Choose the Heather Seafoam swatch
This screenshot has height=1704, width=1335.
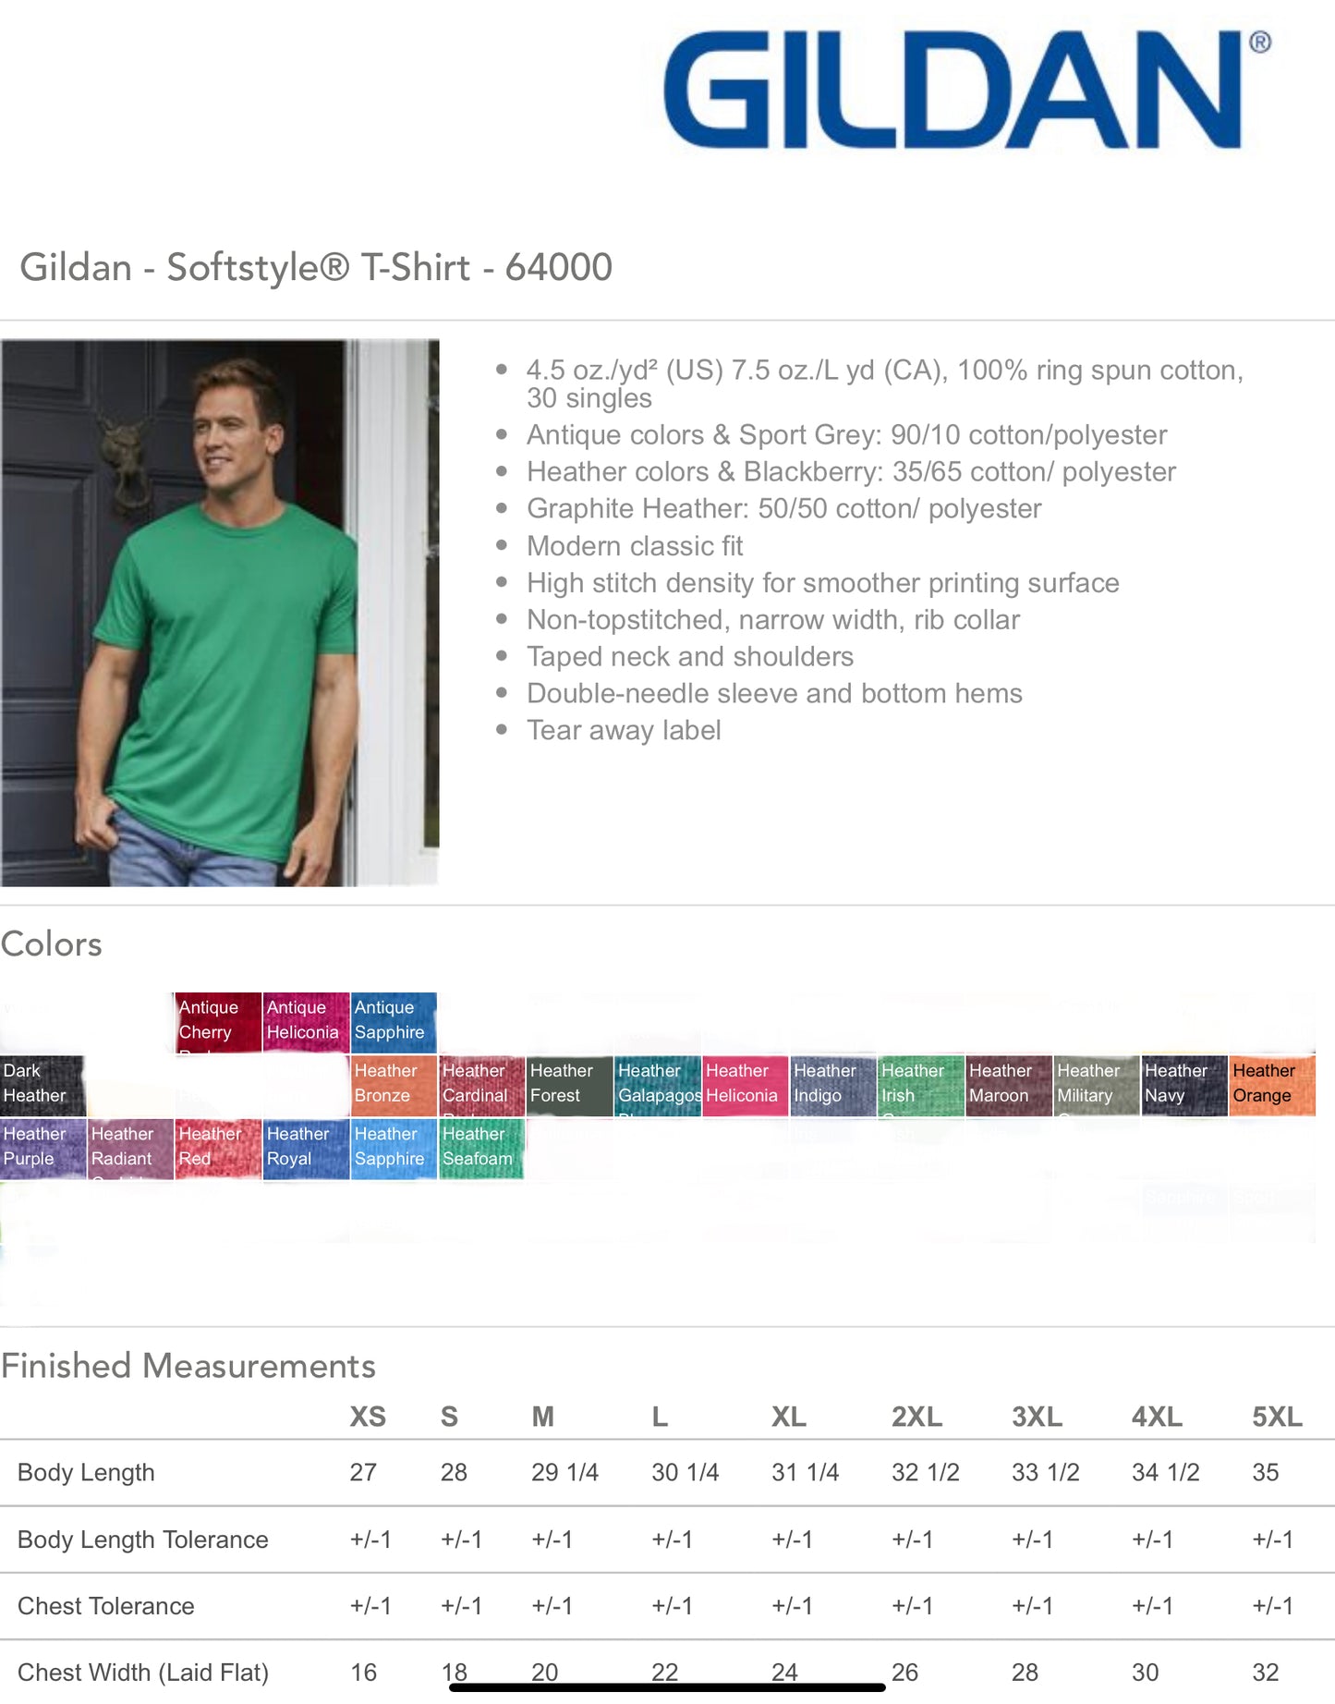click(481, 1148)
